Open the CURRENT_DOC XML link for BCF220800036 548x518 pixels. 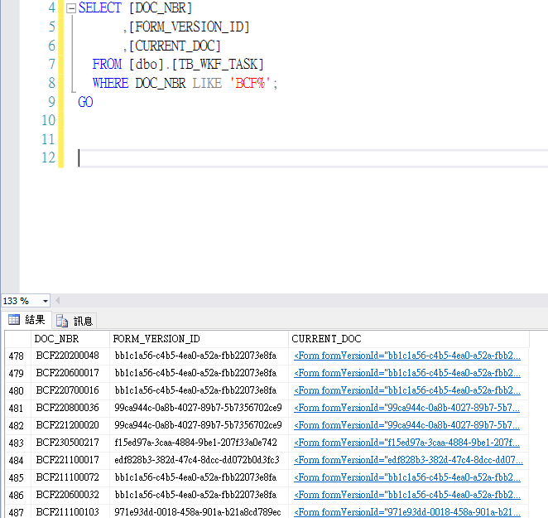coord(406,408)
